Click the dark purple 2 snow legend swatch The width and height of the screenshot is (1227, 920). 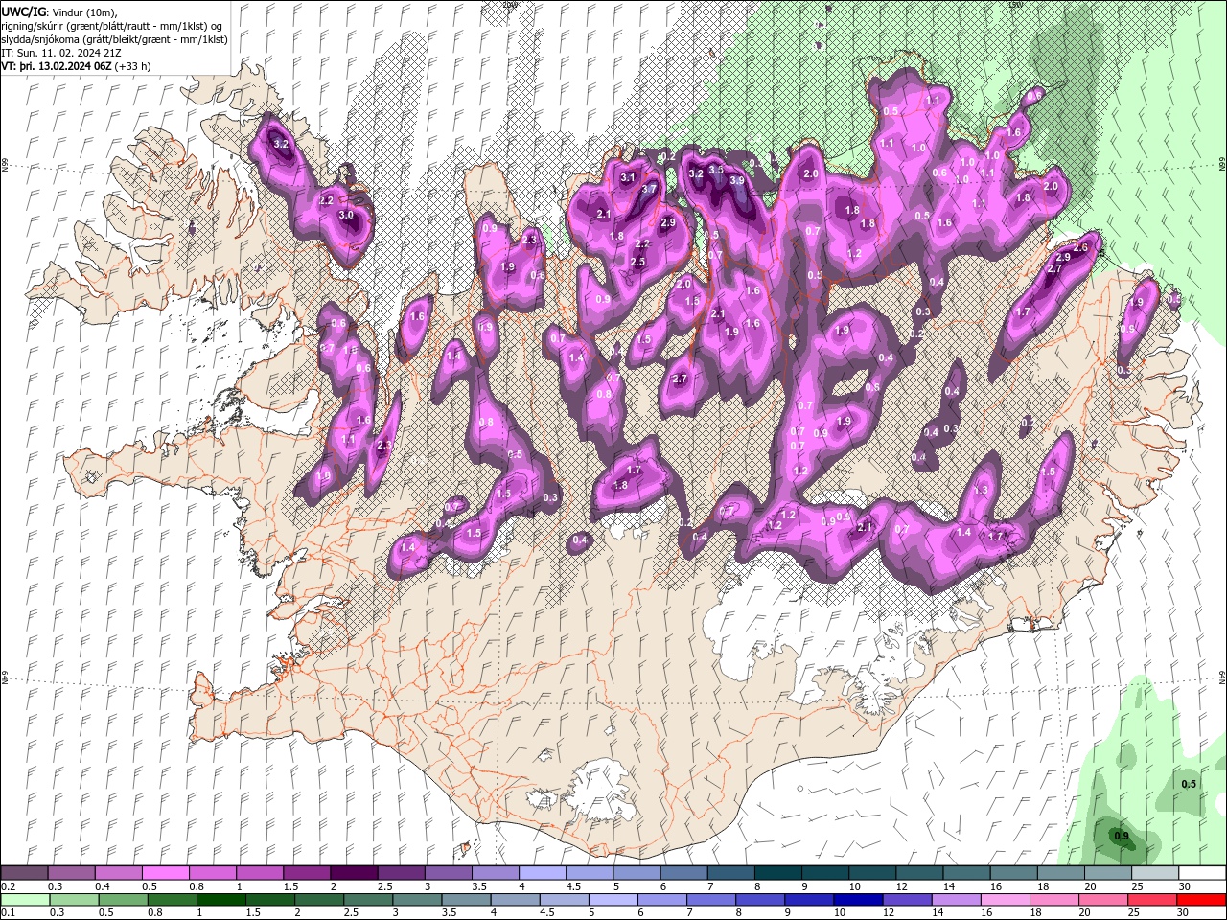pyautogui.click(x=354, y=873)
